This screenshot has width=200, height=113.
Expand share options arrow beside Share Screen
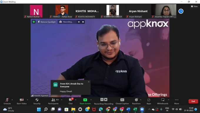click(x=91, y=100)
